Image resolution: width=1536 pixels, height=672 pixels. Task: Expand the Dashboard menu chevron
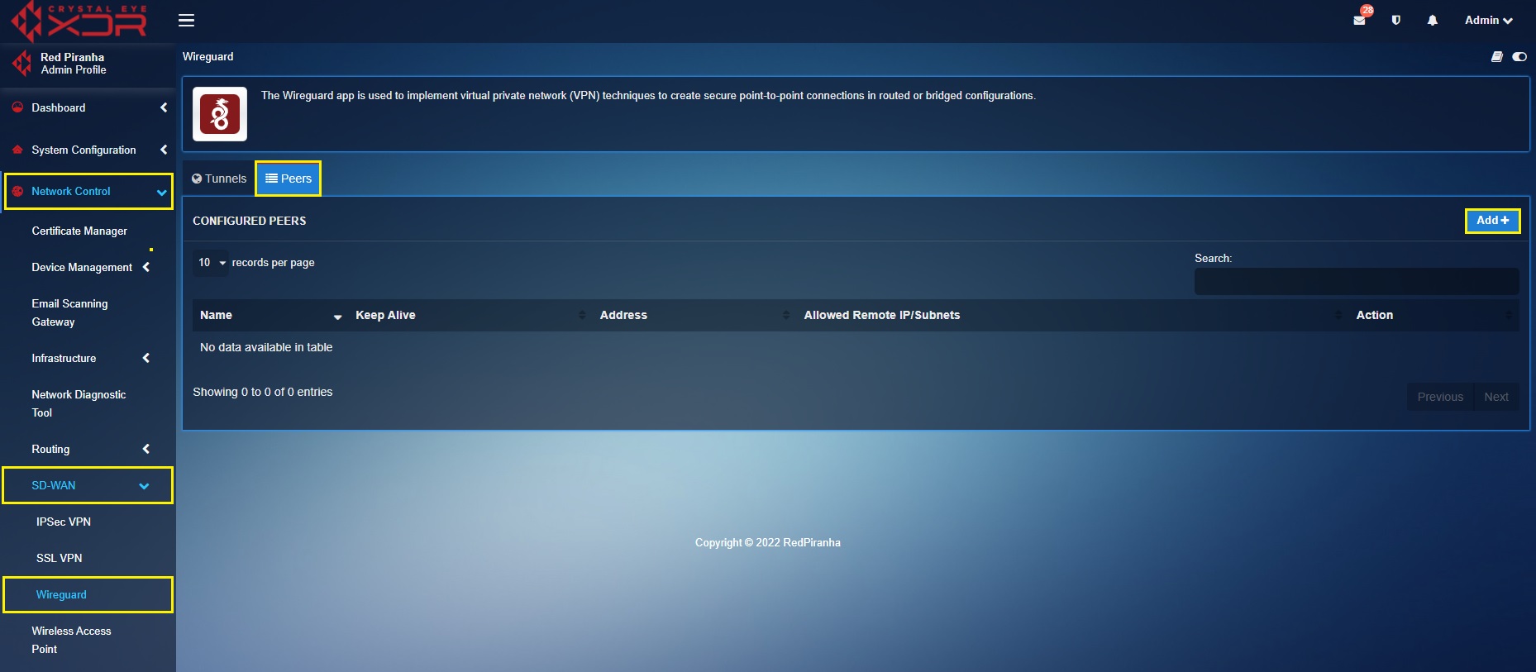click(164, 107)
